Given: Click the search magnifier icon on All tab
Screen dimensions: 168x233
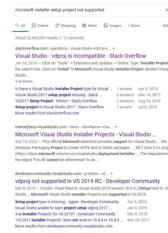Looking at the screenshot, I should (17, 25).
